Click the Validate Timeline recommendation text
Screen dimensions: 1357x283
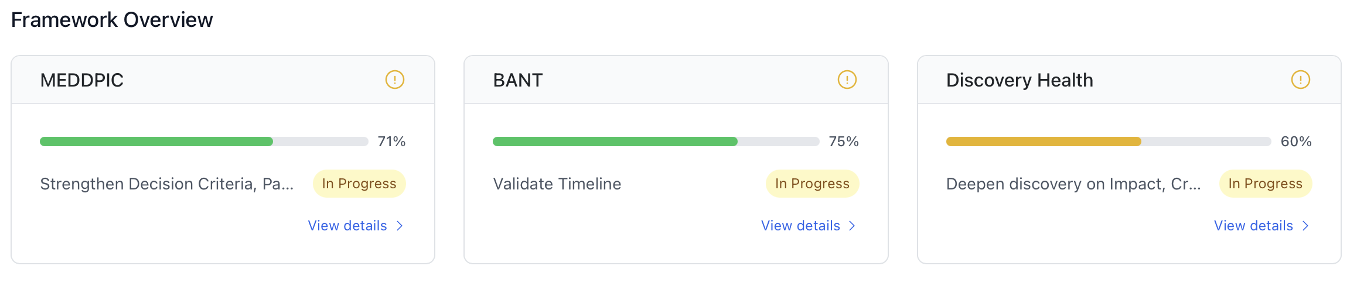click(557, 184)
